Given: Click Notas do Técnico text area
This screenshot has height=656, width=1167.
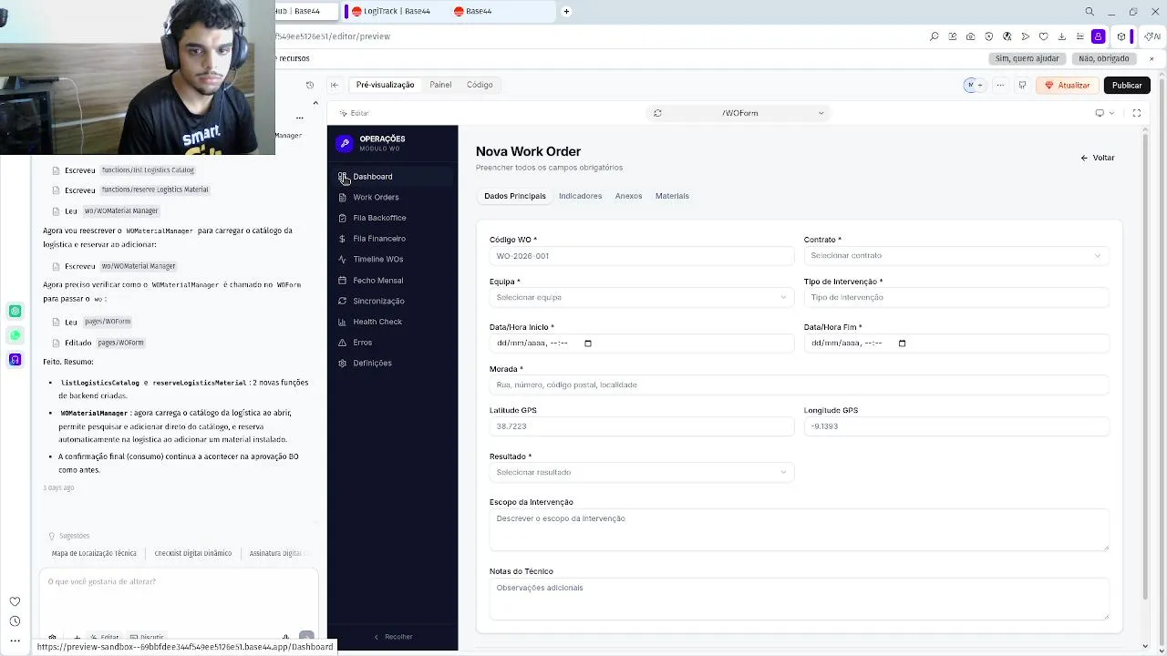Looking at the screenshot, I should point(799,599).
